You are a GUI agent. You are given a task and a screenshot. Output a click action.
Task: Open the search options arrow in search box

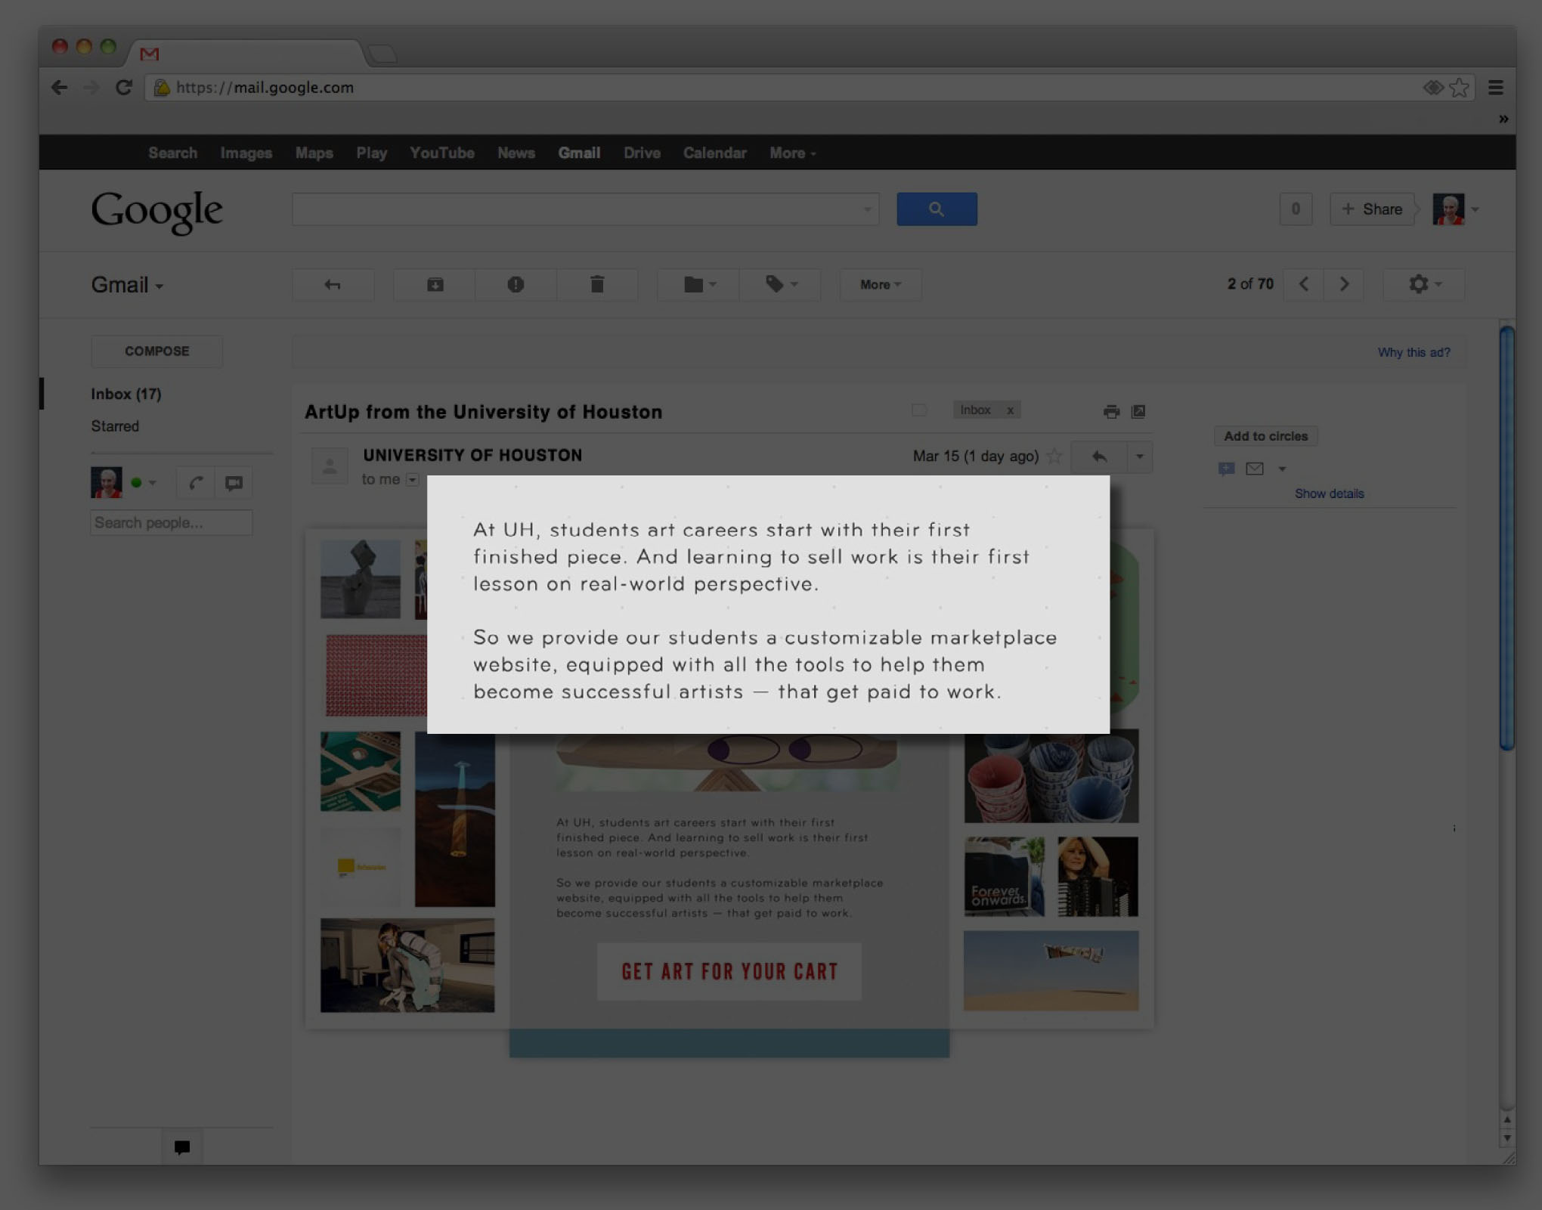coord(867,209)
